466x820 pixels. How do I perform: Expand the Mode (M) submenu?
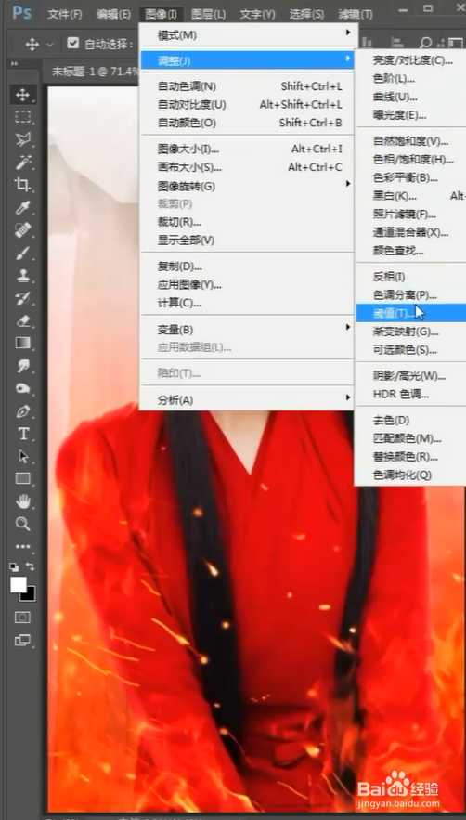pos(249,35)
